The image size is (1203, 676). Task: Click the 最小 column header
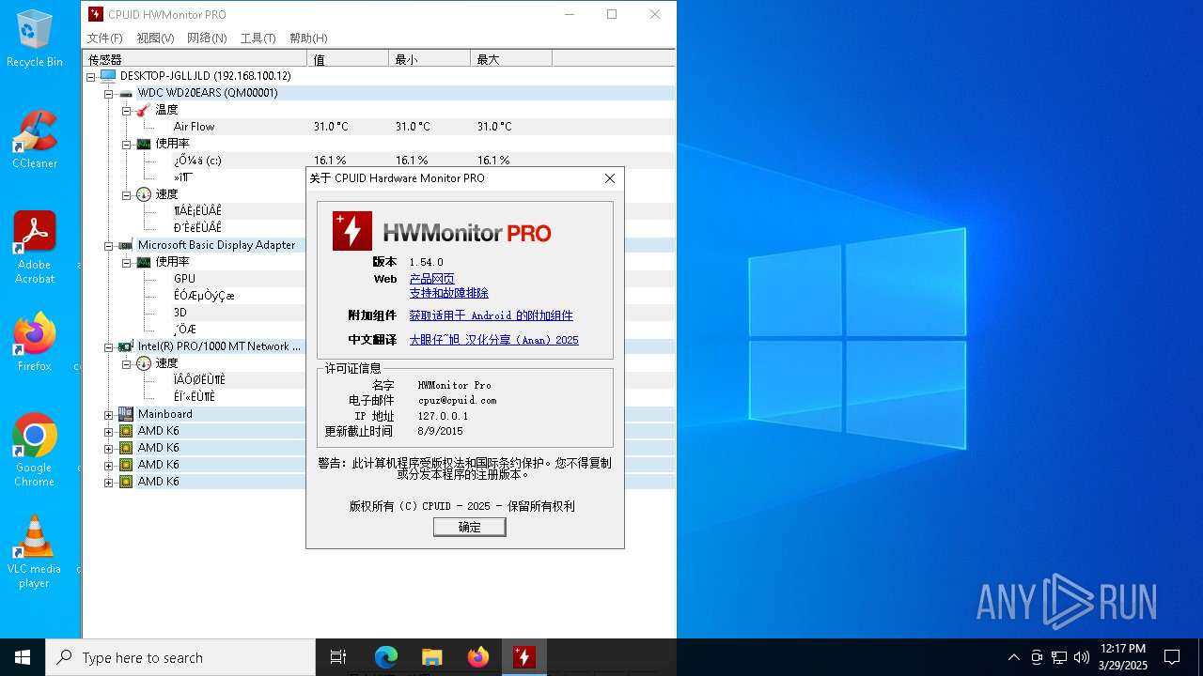click(x=430, y=59)
